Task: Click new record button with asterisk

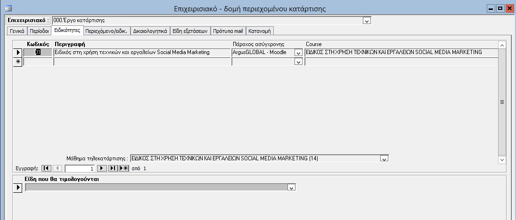Action: [124, 168]
